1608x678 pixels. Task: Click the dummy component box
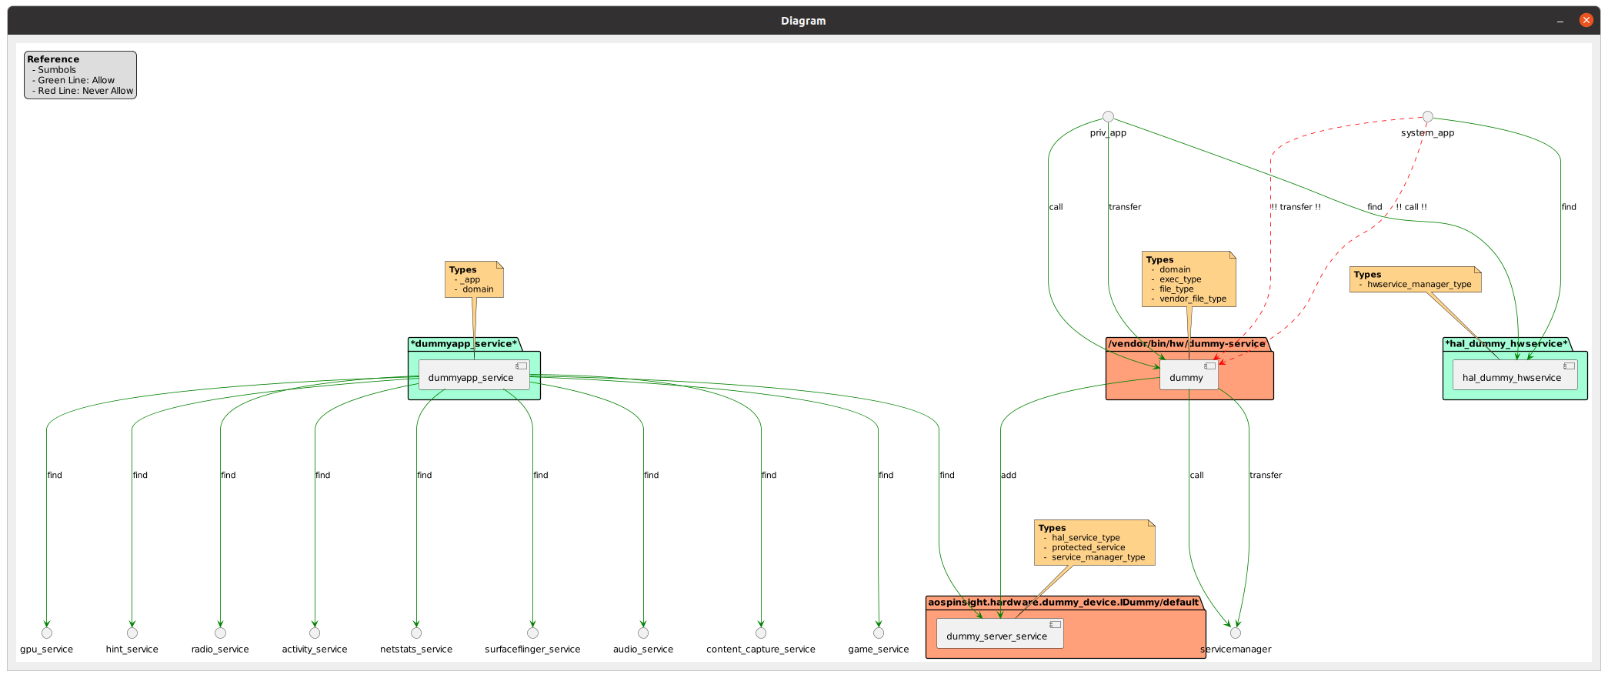click(x=1189, y=375)
